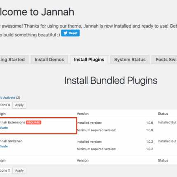Click the top Apply button

tap(19, 105)
